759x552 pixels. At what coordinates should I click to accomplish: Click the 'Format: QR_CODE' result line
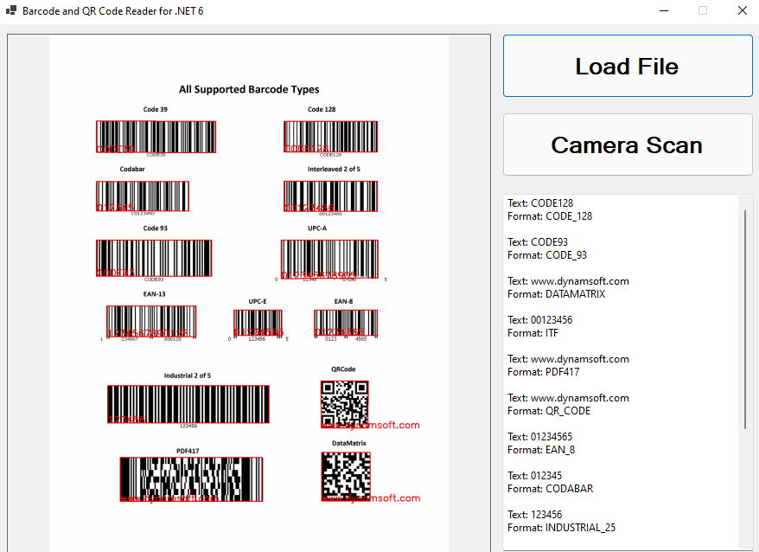(x=549, y=411)
